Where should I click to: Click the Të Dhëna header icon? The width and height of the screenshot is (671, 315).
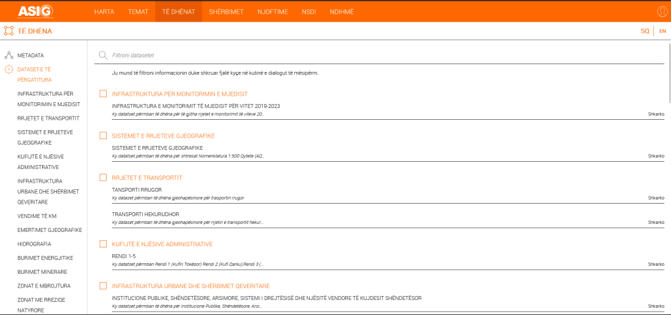point(9,31)
